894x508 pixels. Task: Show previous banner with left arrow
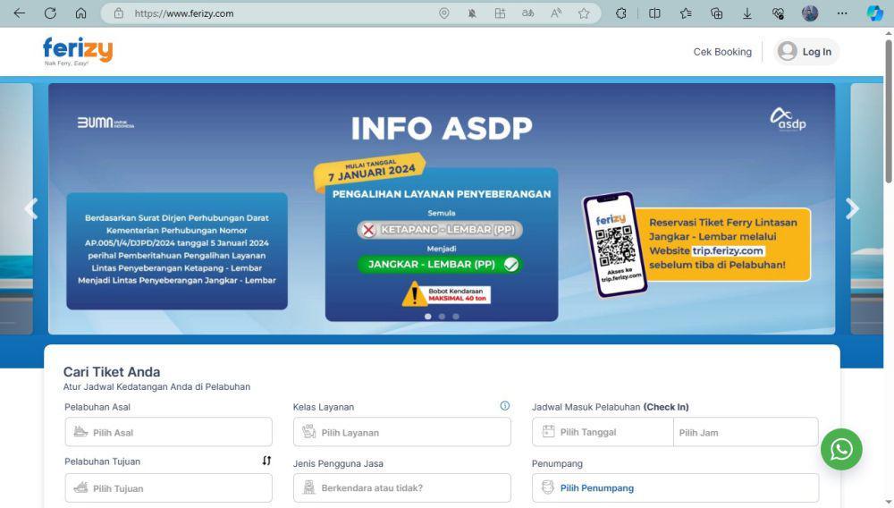tap(30, 208)
